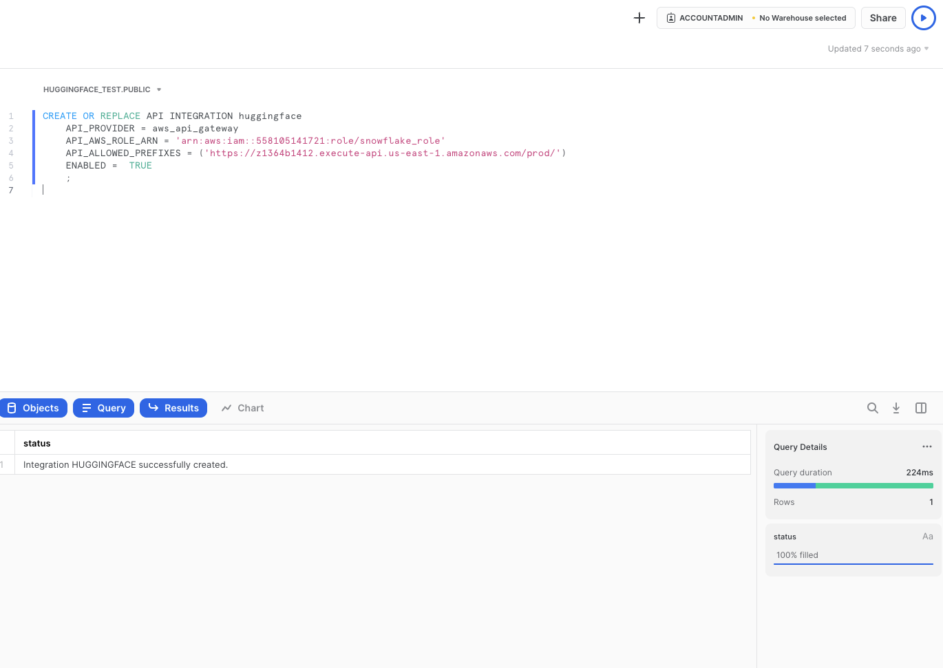
Task: Download the results
Action: (896, 408)
